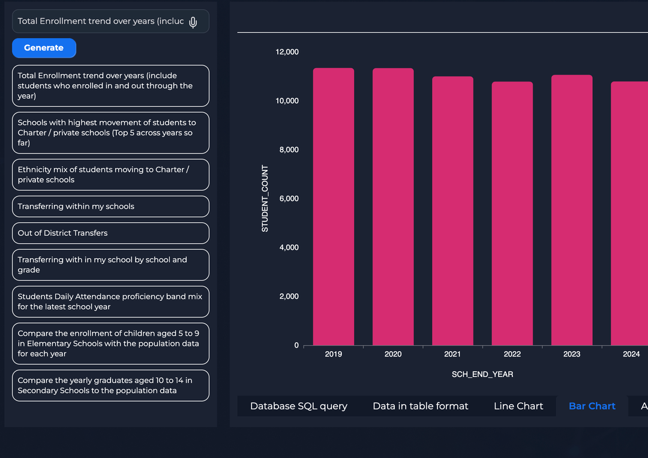Click the microphone icon in the query field
This screenshot has height=458, width=648.
point(193,22)
